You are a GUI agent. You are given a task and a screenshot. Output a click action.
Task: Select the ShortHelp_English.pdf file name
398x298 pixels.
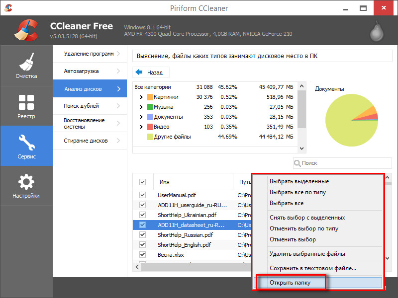tap(184, 245)
